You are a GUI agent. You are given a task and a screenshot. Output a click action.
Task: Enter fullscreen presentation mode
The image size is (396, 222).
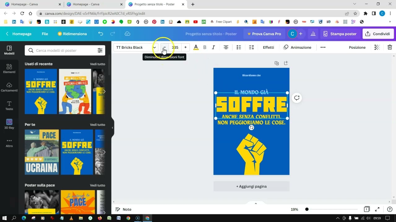(x=377, y=209)
